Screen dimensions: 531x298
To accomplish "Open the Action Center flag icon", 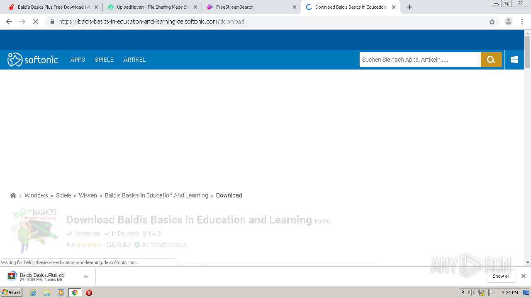I will (492, 293).
